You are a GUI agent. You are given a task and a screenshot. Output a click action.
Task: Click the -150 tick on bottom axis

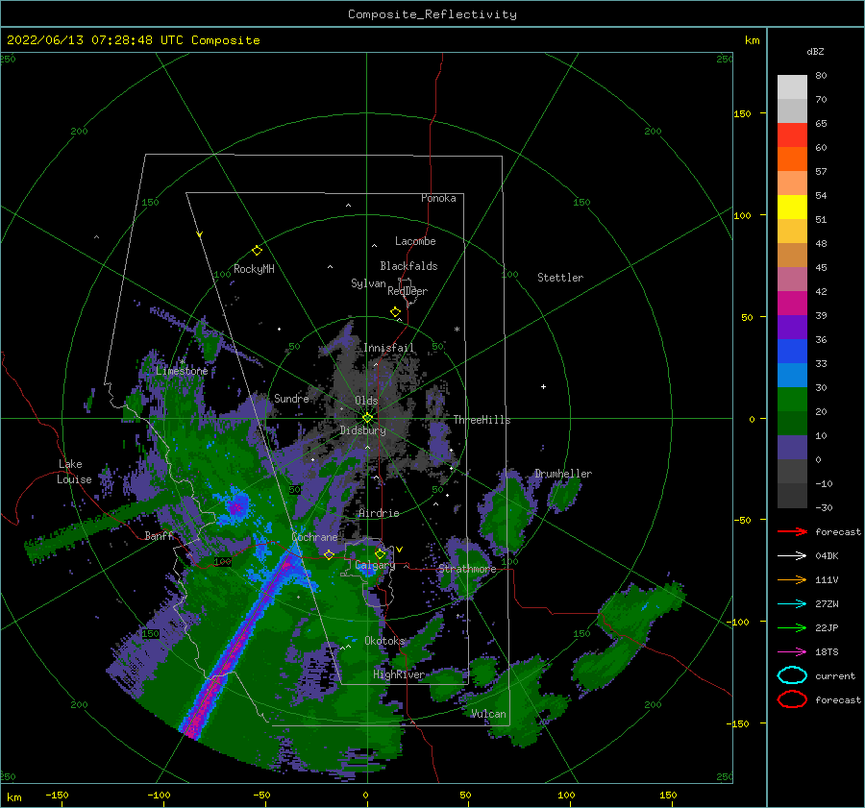57,795
